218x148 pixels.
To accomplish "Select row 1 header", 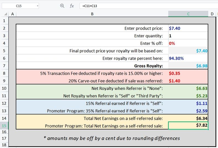I will tap(4, 20).
